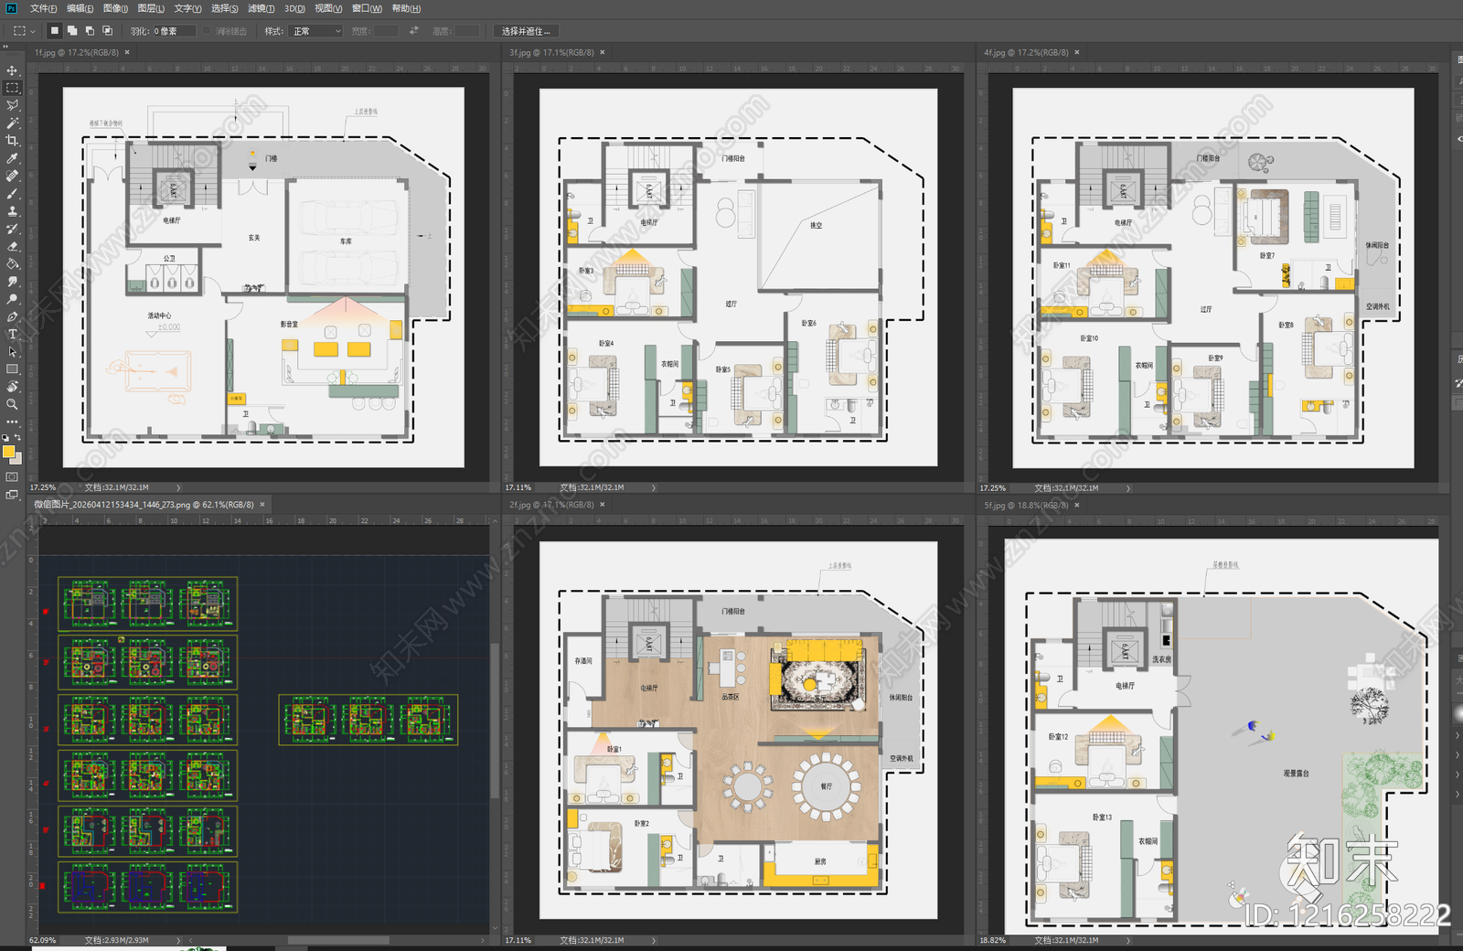This screenshot has height=951, width=1463.
Task: Switch to the 3f.jpg document tab
Action: 551,52
